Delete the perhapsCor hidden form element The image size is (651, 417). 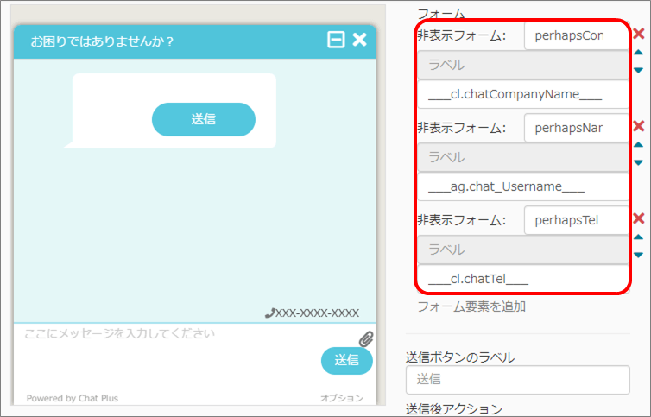coord(639,34)
